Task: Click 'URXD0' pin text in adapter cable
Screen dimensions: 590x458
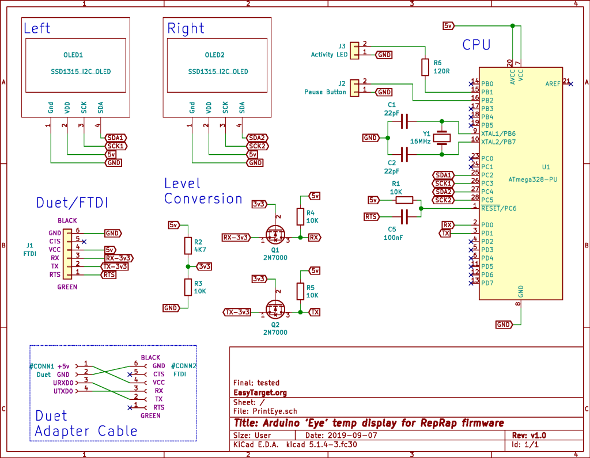Action: click(x=63, y=383)
